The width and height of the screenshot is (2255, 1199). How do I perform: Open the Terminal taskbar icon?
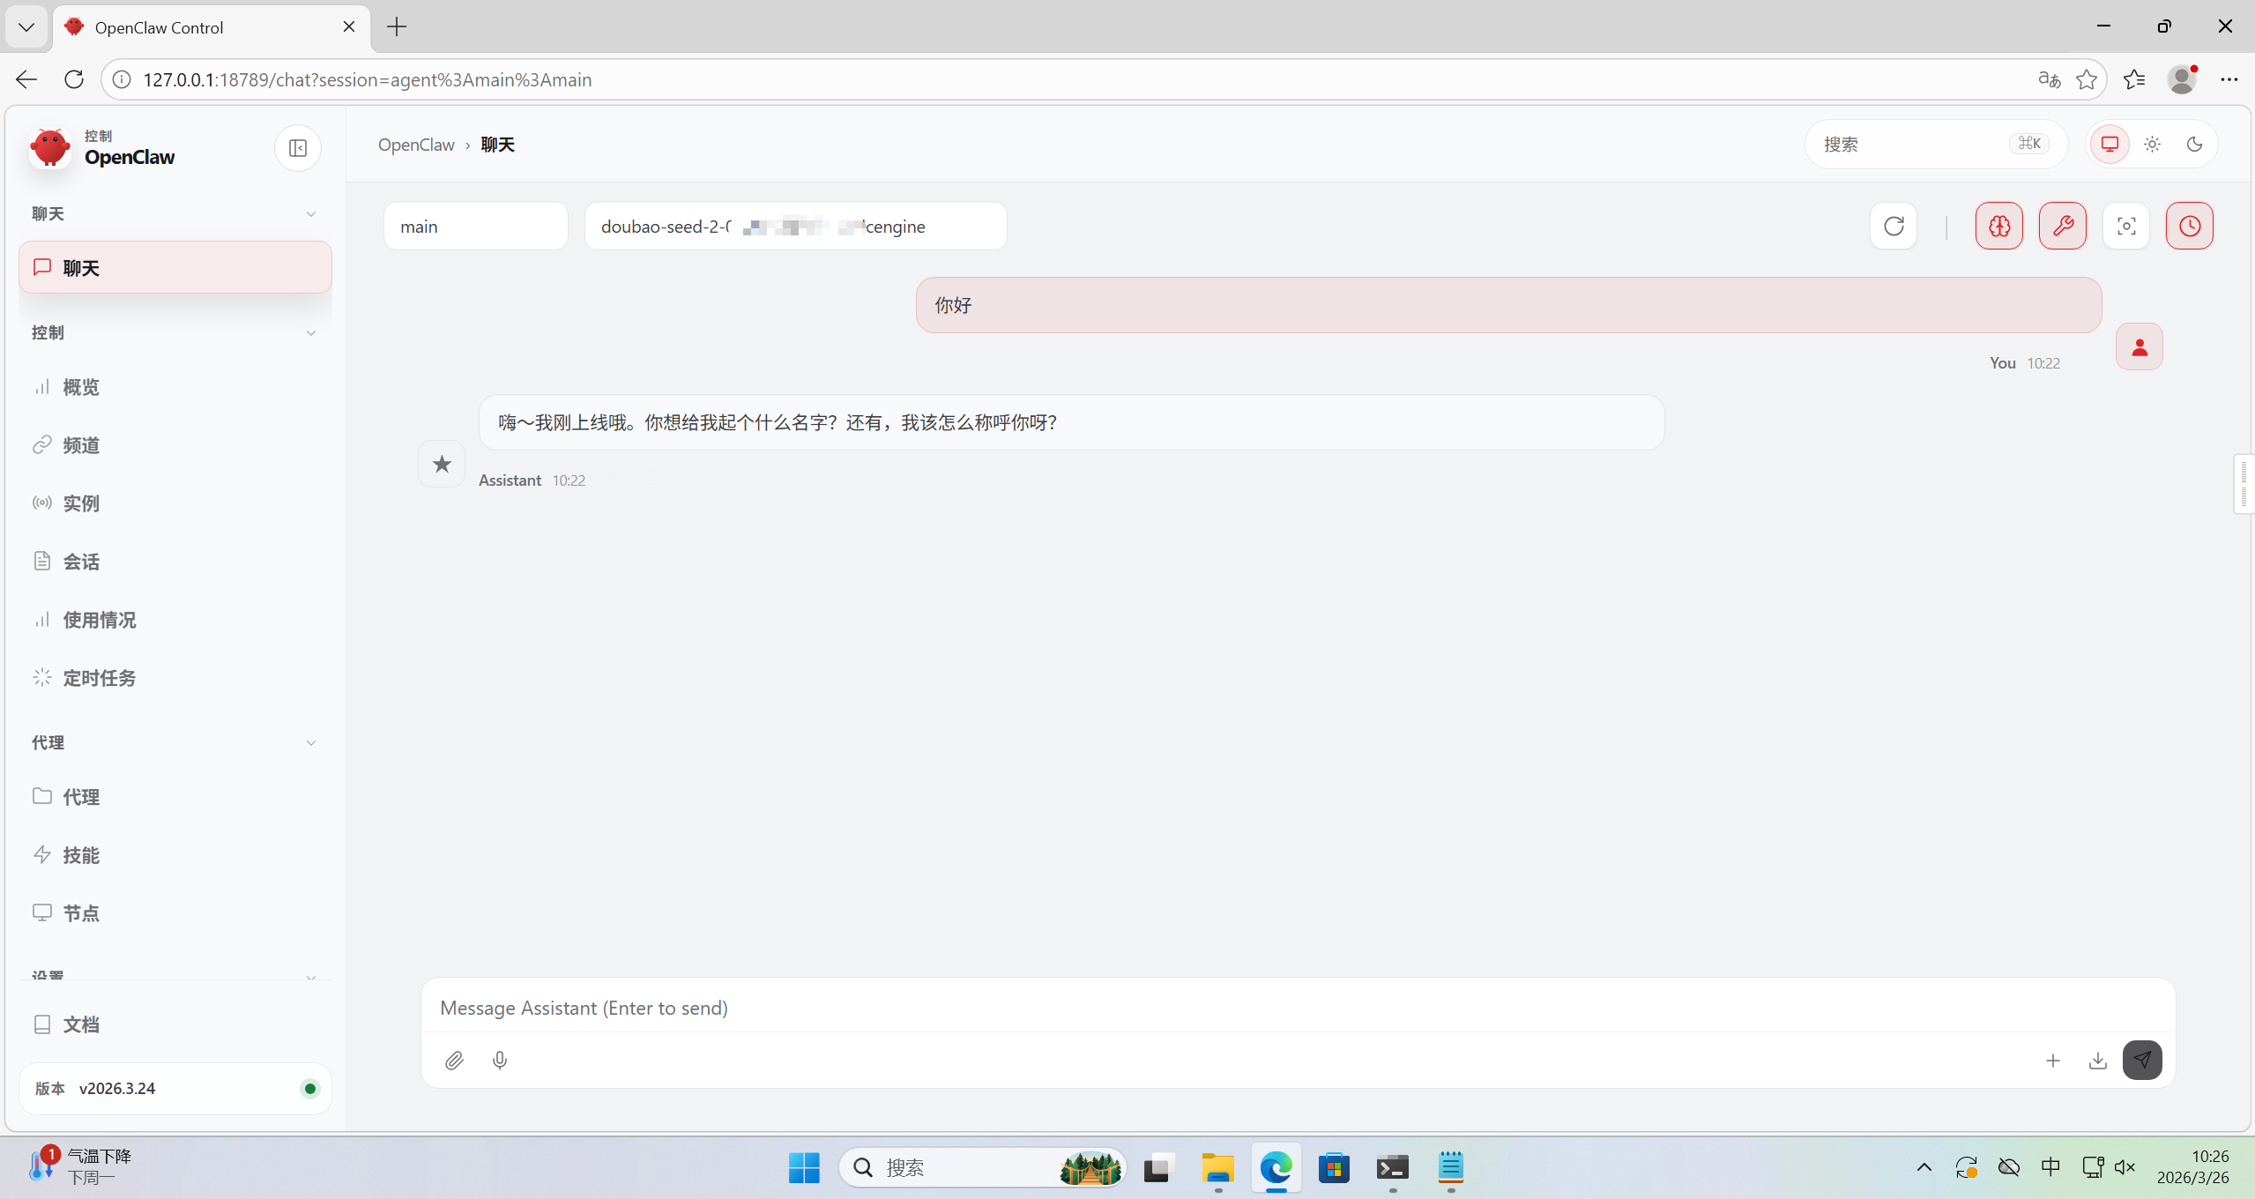(1392, 1167)
